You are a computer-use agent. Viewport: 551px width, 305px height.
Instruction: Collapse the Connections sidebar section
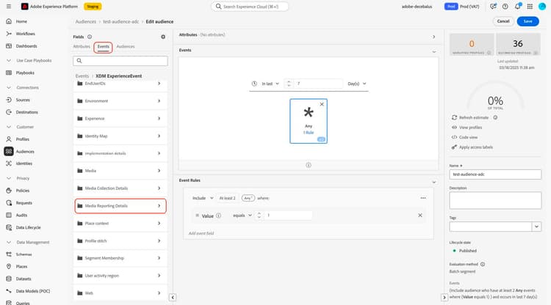point(9,88)
